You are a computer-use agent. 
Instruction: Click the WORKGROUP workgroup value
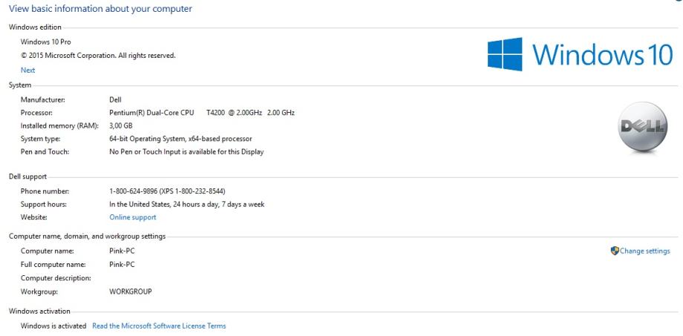131,291
